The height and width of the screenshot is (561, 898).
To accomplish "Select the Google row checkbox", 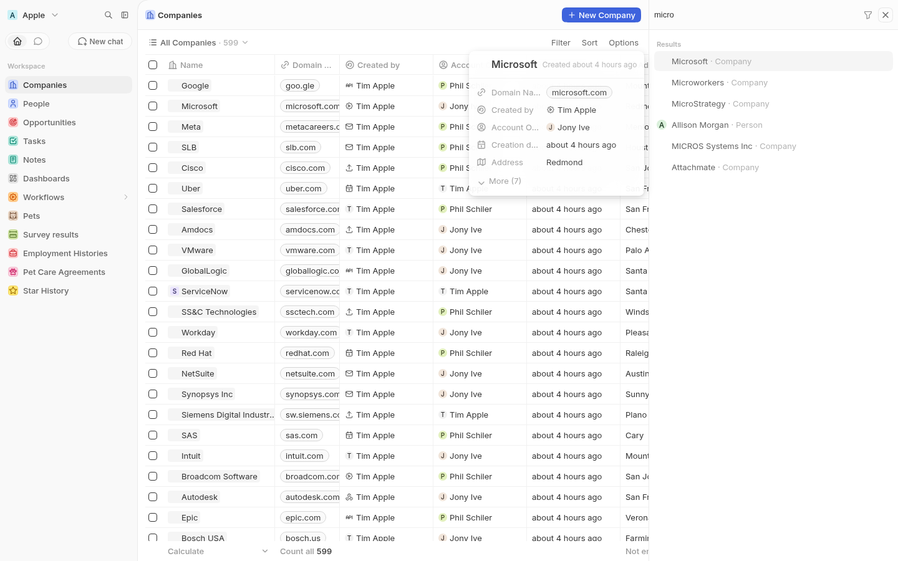I will [153, 85].
